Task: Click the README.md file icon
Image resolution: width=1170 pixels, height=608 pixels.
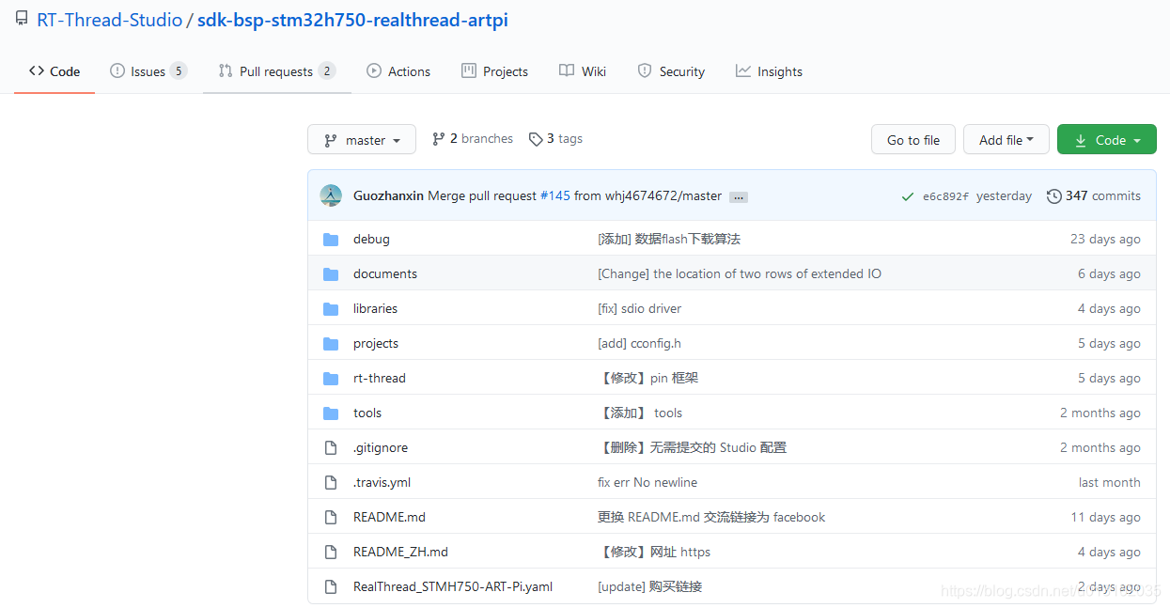Action: tap(331, 518)
